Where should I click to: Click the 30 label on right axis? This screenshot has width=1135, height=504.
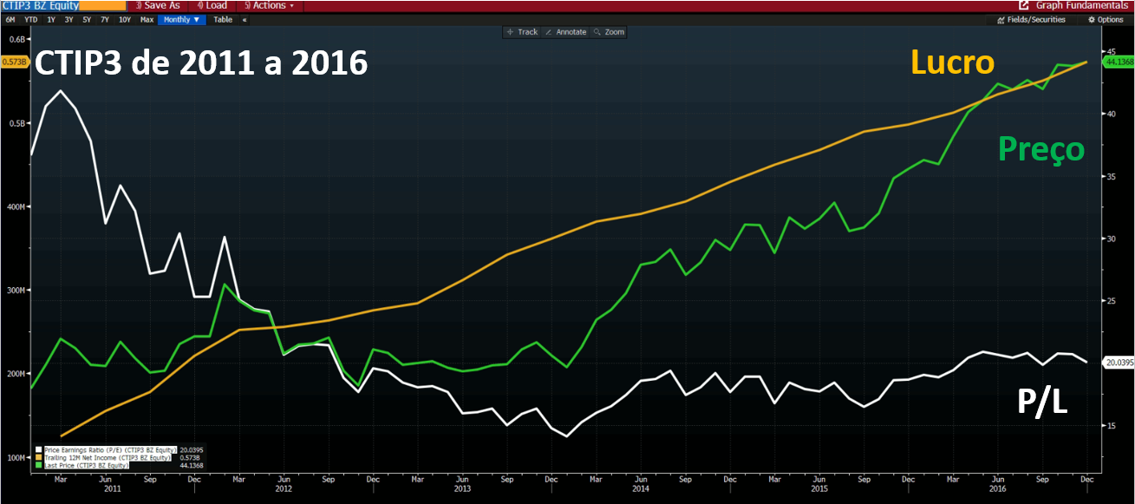tap(1110, 239)
